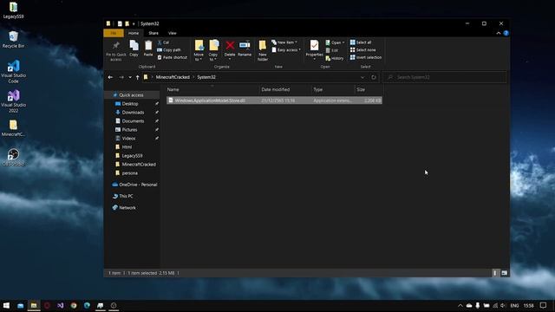Switch to the View ribbon tab

pyautogui.click(x=172, y=33)
